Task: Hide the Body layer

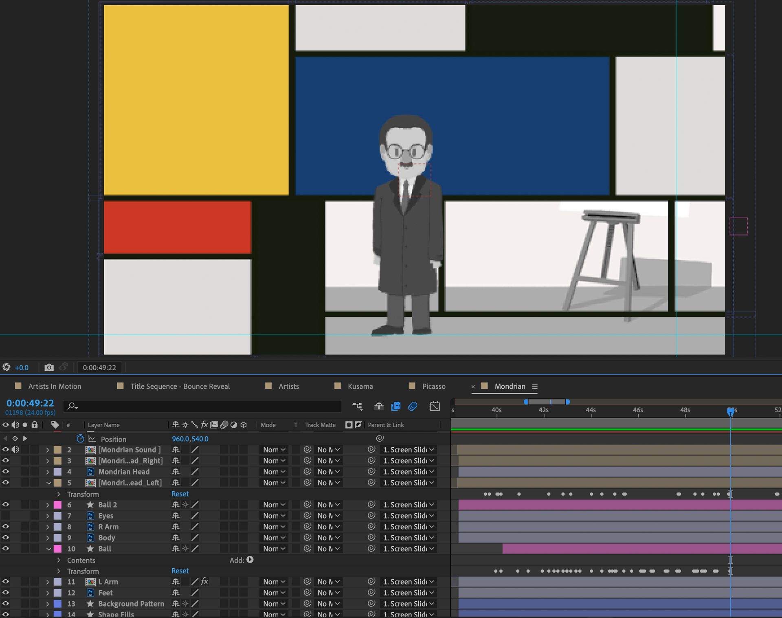Action: 5,538
